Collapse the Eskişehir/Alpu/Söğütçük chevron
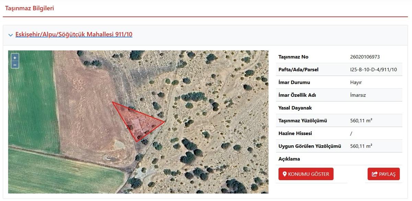The image size is (412, 201). pyautogui.click(x=11, y=35)
